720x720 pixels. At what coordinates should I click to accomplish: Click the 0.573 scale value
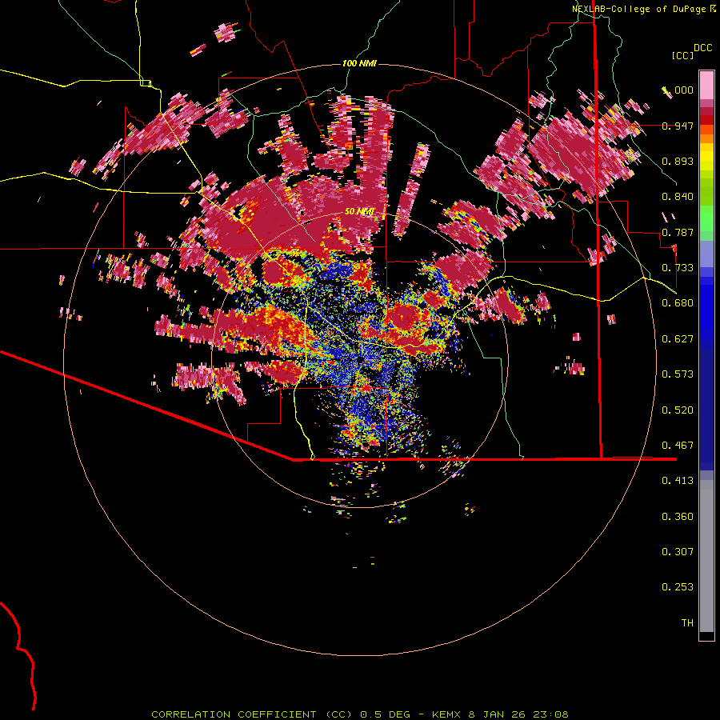(x=678, y=374)
